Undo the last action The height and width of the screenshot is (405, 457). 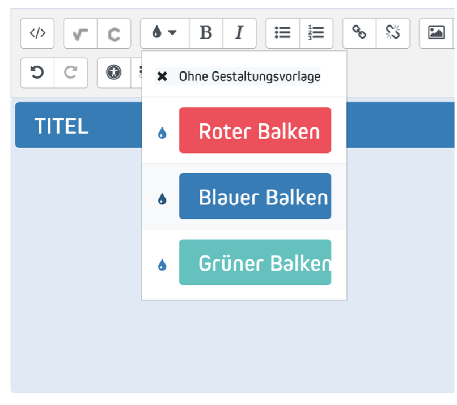37,73
